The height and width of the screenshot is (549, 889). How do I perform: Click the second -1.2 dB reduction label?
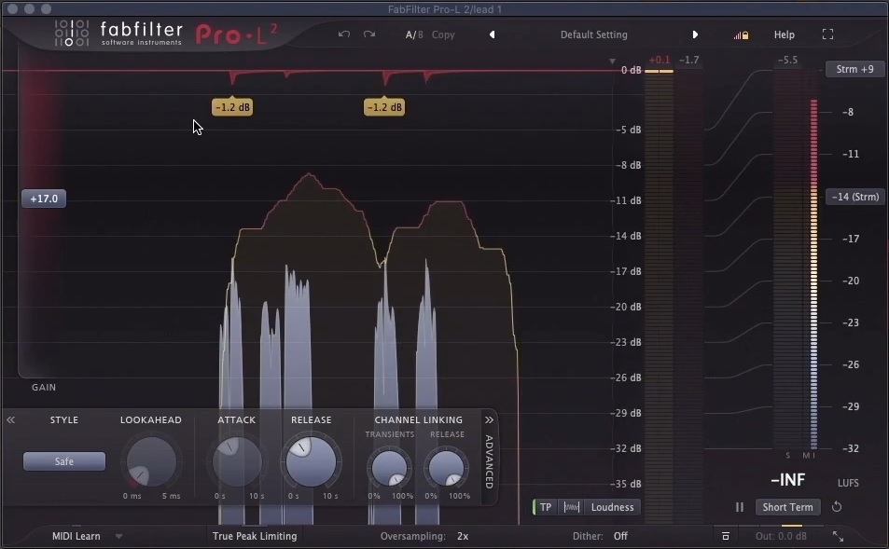click(384, 107)
